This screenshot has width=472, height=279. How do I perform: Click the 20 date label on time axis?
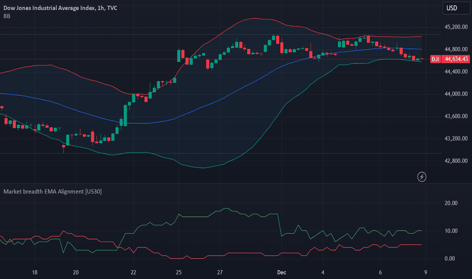coord(75,272)
